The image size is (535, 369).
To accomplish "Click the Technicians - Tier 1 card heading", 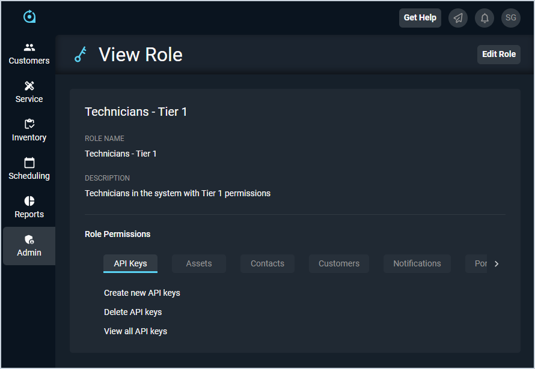I will tap(136, 112).
